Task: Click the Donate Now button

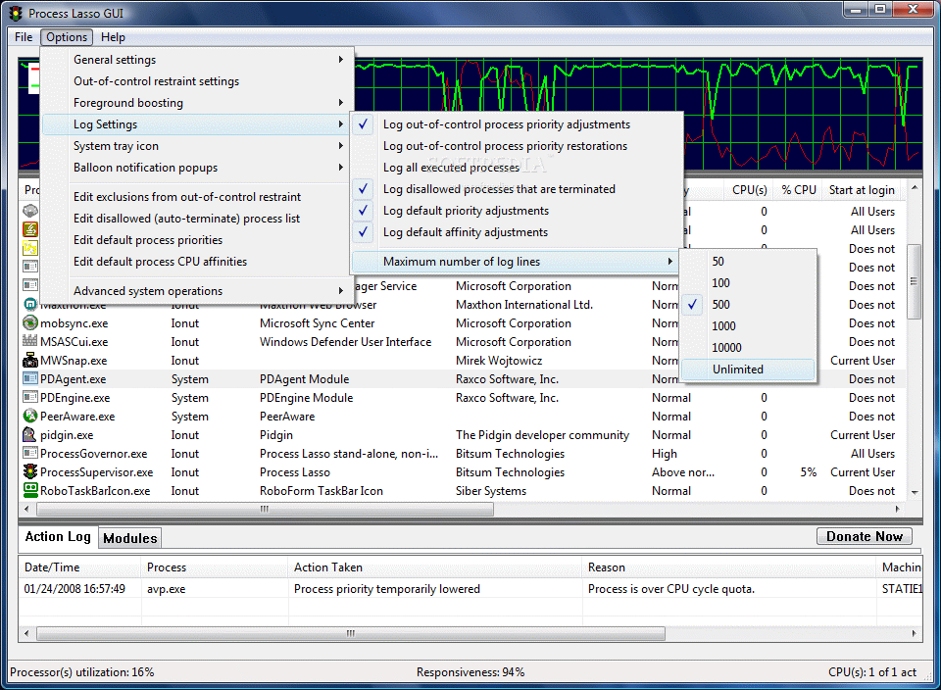Action: (x=865, y=536)
